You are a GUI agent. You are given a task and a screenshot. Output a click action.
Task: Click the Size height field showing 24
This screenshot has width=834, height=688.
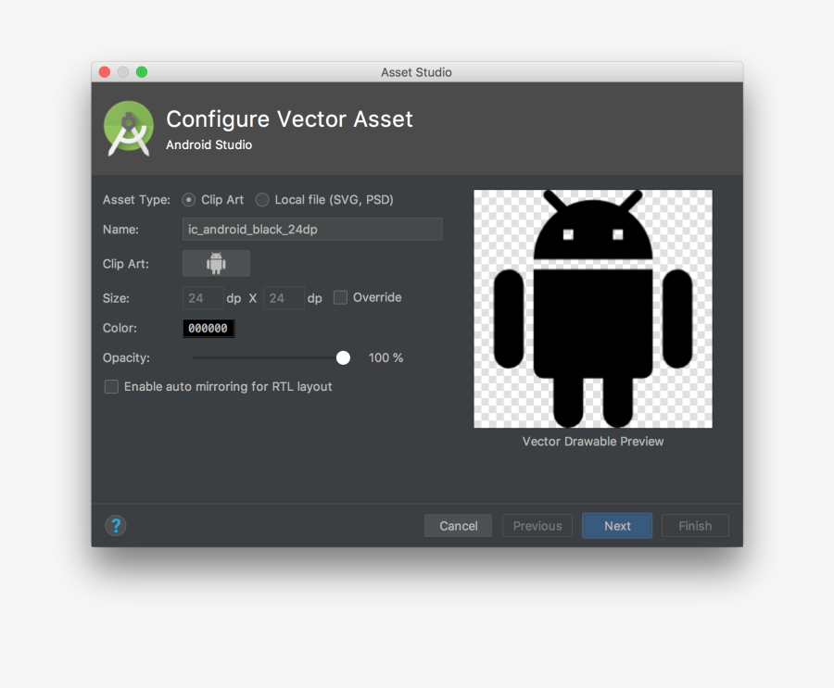[284, 297]
